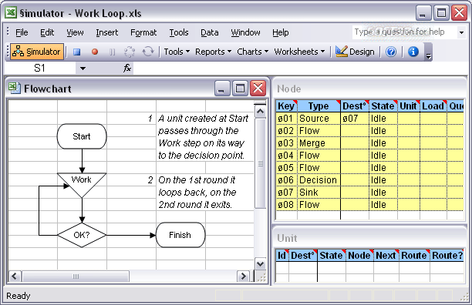Select the OK? decision diamond

point(82,235)
